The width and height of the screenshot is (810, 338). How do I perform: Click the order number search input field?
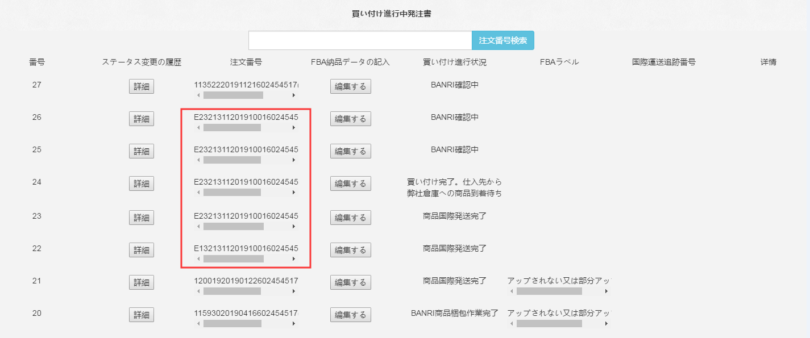360,40
